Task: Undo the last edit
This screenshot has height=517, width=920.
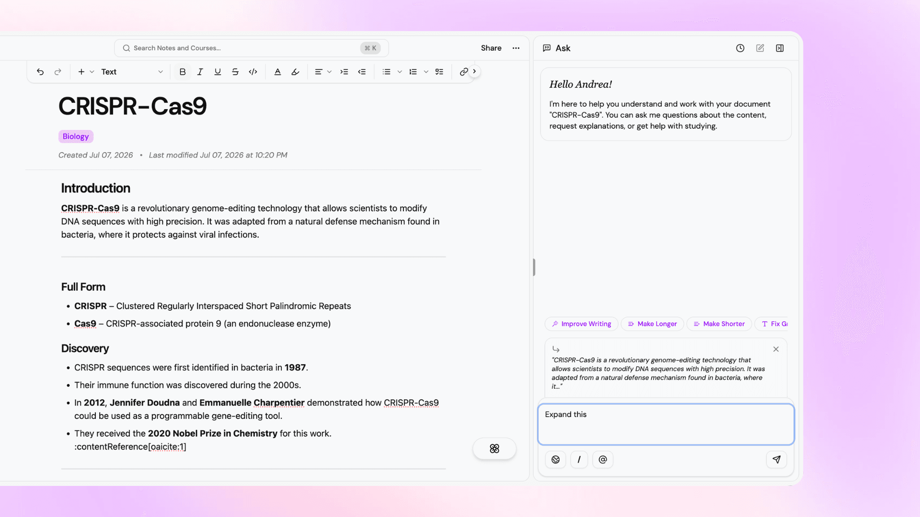Action: click(x=40, y=72)
